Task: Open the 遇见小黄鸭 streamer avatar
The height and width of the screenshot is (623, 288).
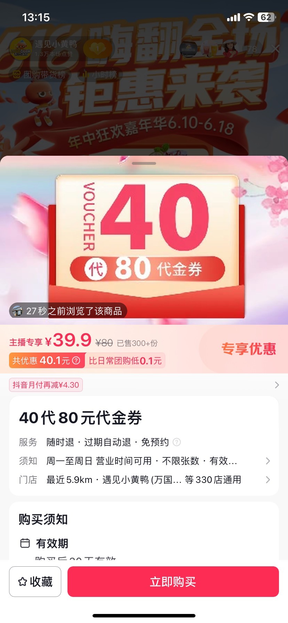Action: [x=21, y=49]
